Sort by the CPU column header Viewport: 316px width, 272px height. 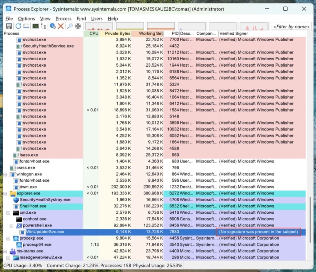(91, 34)
